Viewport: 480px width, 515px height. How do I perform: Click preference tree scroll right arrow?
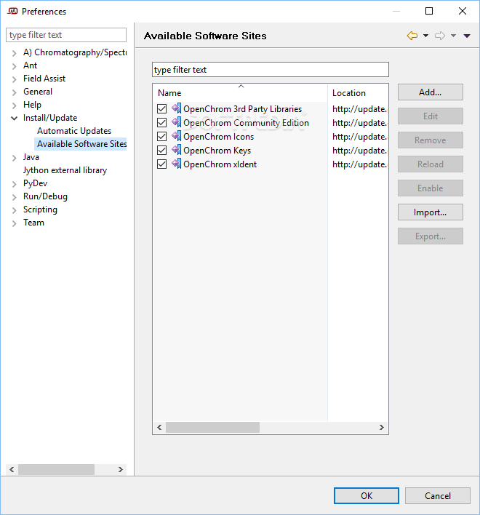tap(121, 469)
